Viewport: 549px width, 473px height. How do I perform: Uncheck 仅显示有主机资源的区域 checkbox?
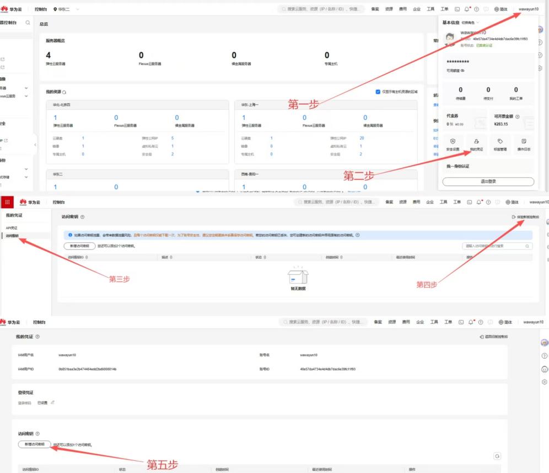coord(378,92)
